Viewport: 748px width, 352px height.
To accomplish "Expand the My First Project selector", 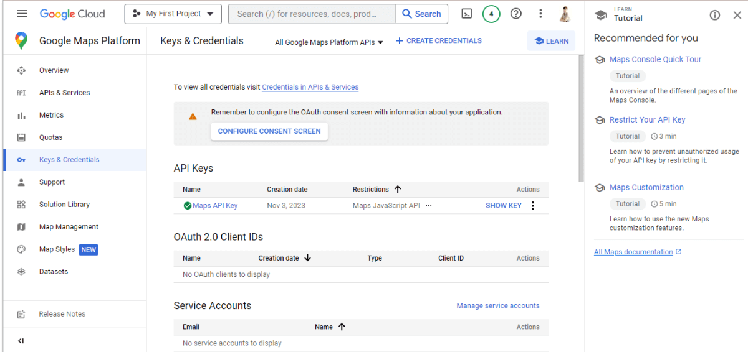I will click(173, 14).
